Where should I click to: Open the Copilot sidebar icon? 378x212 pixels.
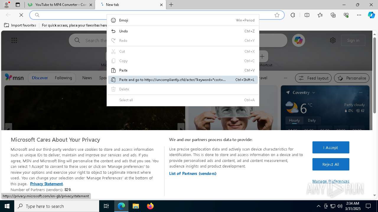(x=372, y=15)
